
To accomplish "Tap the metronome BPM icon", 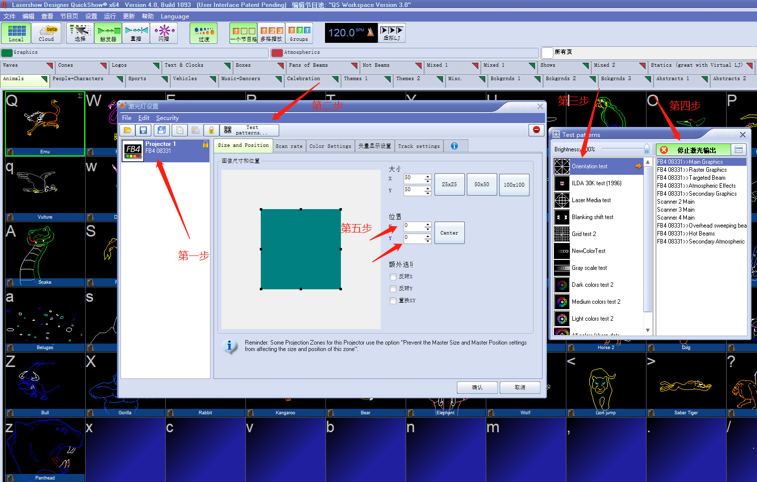I will 371,32.
